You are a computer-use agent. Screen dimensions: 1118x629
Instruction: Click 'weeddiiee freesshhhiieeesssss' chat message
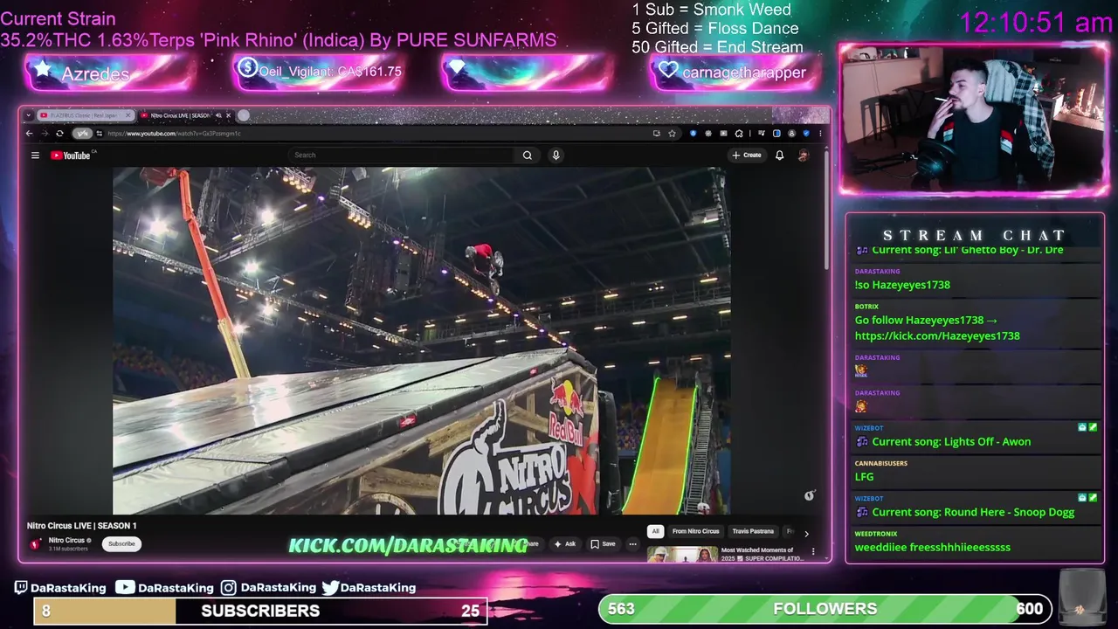tap(932, 548)
